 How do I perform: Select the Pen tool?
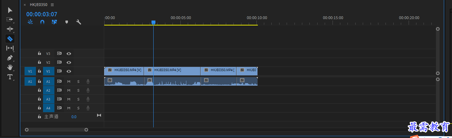click(10, 58)
